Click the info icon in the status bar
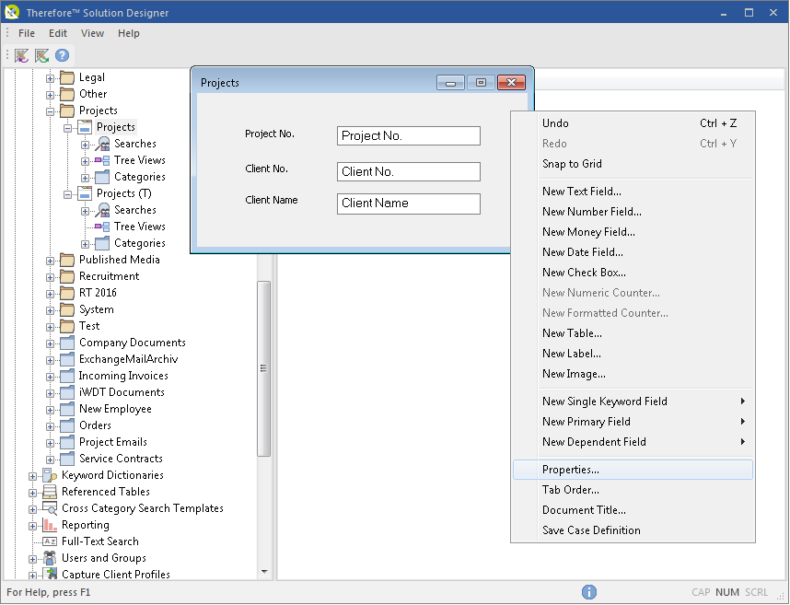Viewport: 790px width, 605px height. [x=589, y=592]
